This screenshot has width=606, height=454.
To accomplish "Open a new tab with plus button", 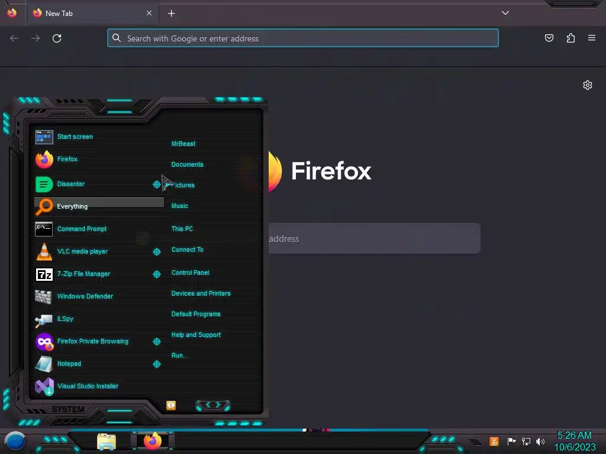I will point(172,14).
